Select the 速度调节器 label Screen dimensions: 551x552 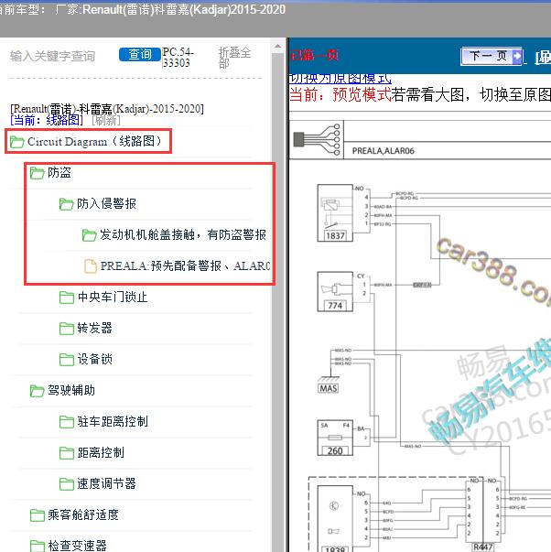(107, 483)
